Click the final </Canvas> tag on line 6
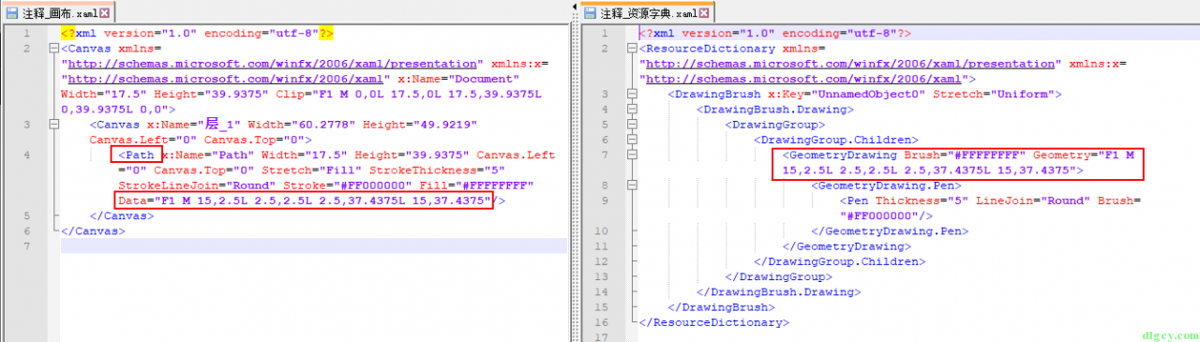 pos(93,230)
